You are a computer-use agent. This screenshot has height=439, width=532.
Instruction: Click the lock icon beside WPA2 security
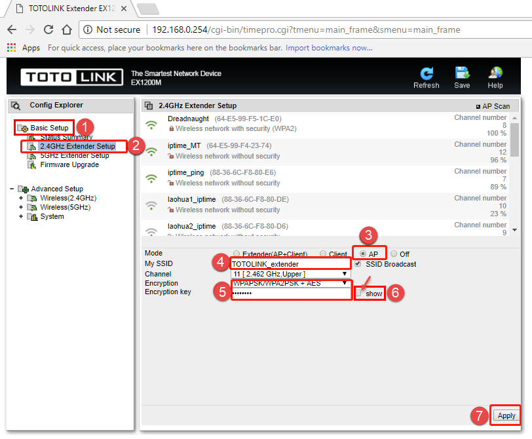172,128
